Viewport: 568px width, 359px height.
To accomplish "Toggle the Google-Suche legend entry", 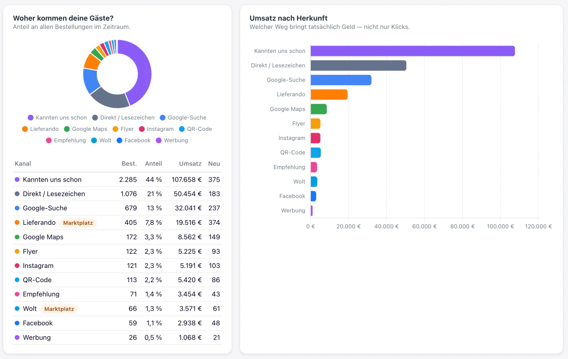I will click(183, 118).
